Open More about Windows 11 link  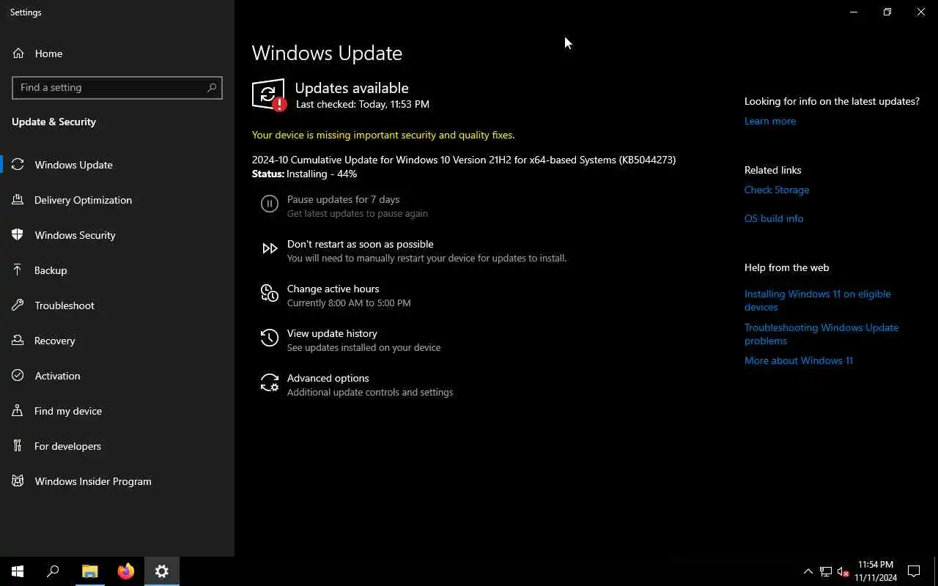pyautogui.click(x=799, y=360)
